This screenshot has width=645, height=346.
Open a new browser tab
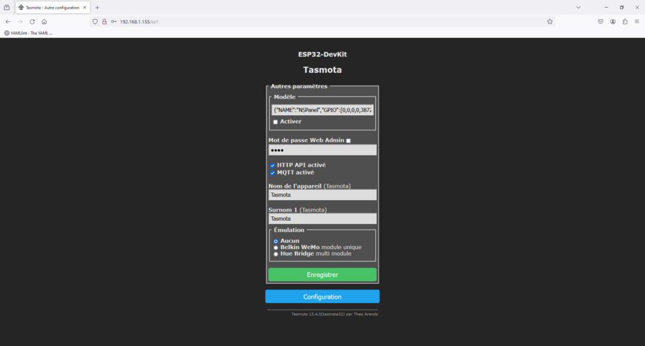point(97,8)
